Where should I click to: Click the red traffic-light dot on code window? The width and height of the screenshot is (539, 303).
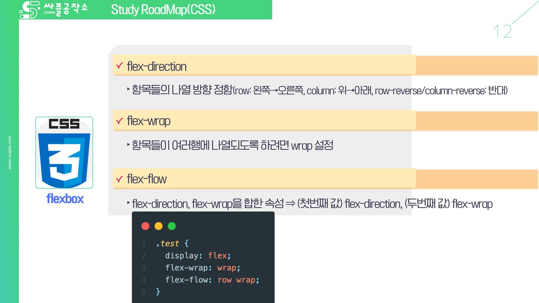coord(146,226)
